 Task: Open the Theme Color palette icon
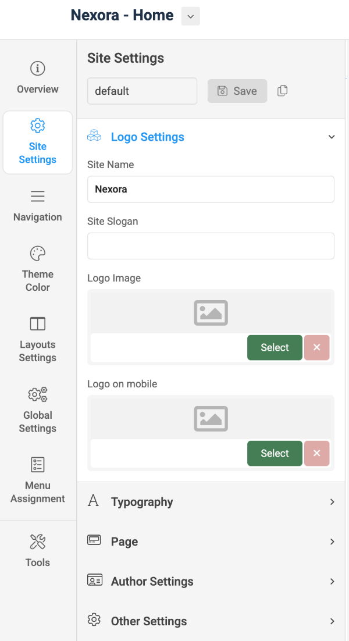click(38, 254)
